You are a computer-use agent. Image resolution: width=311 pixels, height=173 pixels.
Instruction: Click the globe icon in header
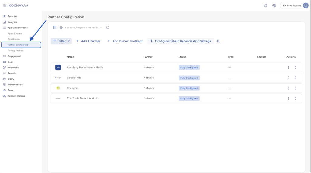click(274, 5)
